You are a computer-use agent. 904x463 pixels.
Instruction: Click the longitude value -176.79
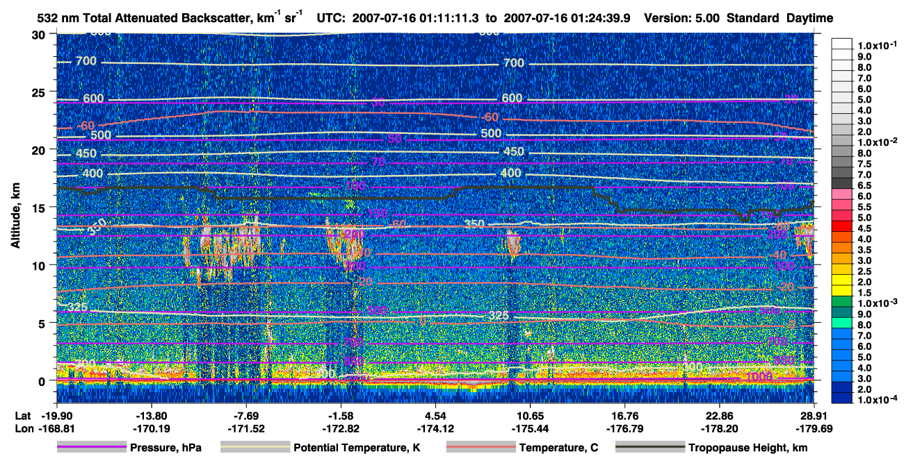click(x=625, y=428)
